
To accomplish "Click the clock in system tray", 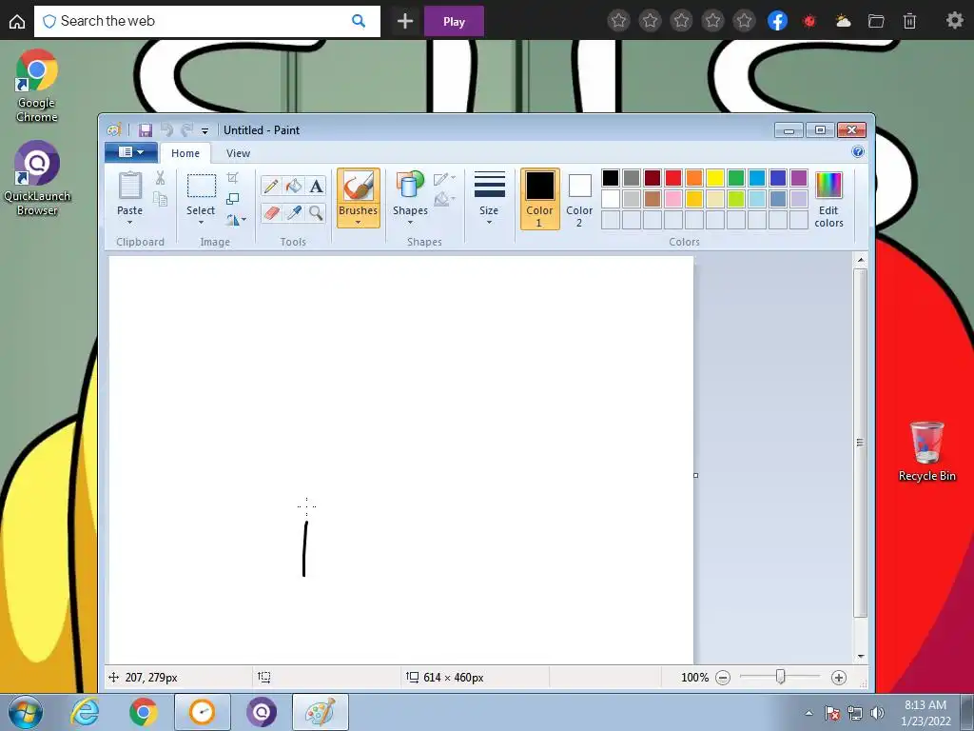I will (925, 713).
